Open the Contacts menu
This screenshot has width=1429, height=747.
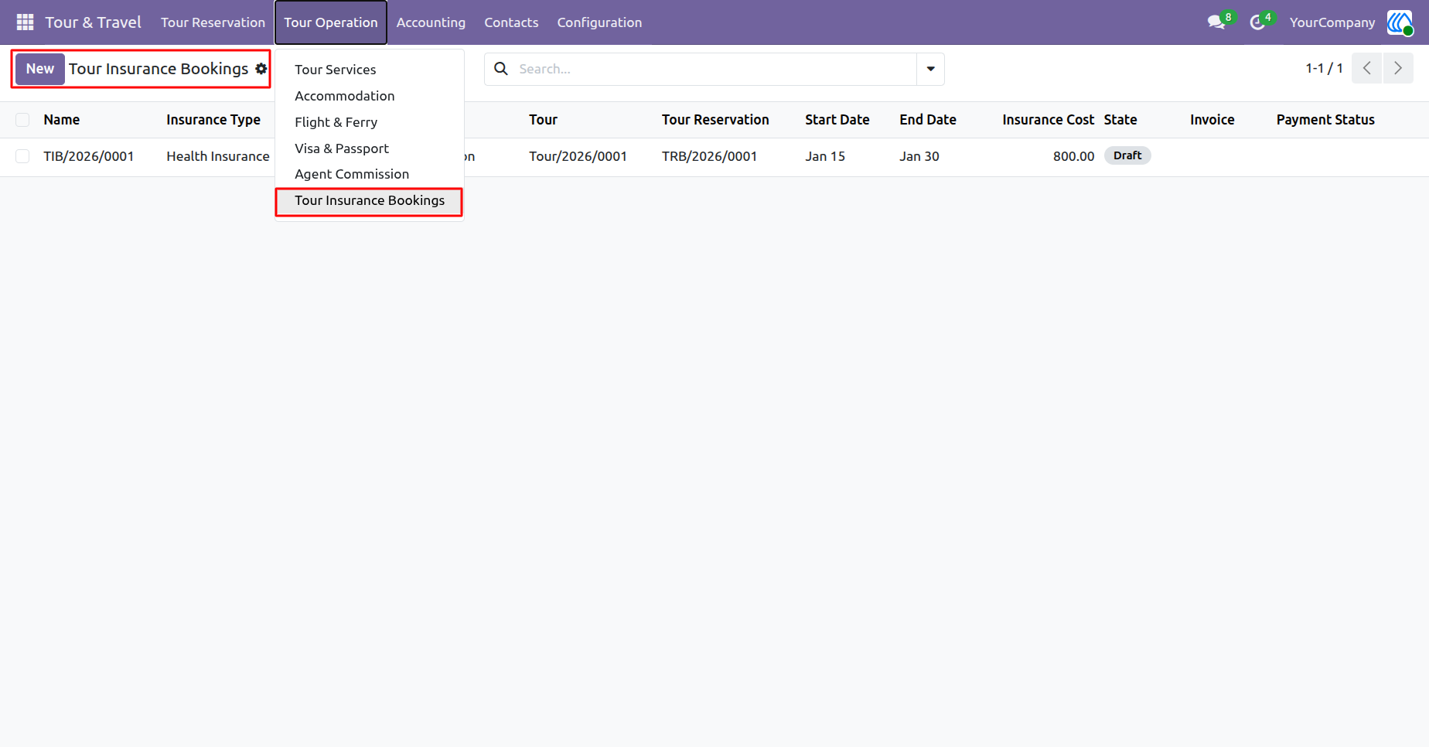pyautogui.click(x=511, y=22)
